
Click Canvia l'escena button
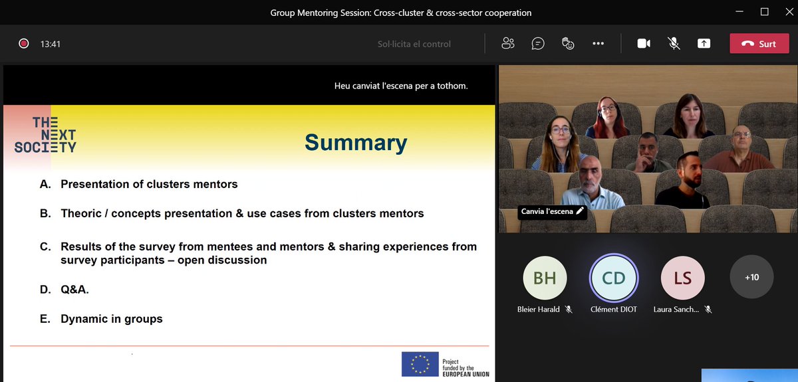[552, 211]
